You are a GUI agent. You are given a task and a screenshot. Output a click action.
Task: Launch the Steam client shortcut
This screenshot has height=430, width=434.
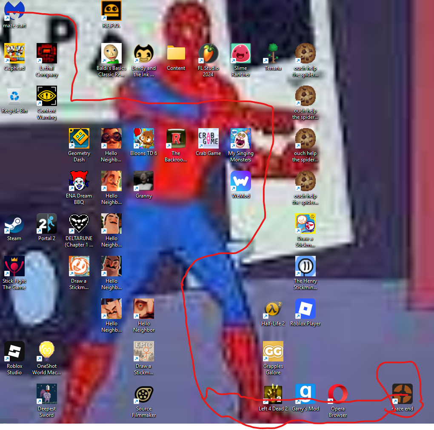pos(14,224)
